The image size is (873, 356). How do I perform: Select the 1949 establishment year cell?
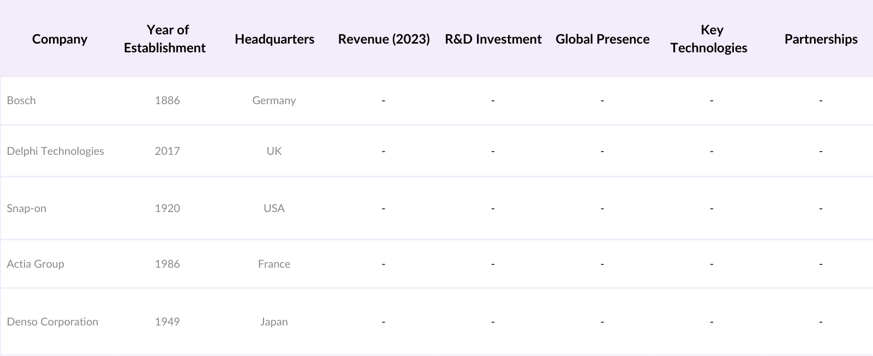[x=167, y=322]
